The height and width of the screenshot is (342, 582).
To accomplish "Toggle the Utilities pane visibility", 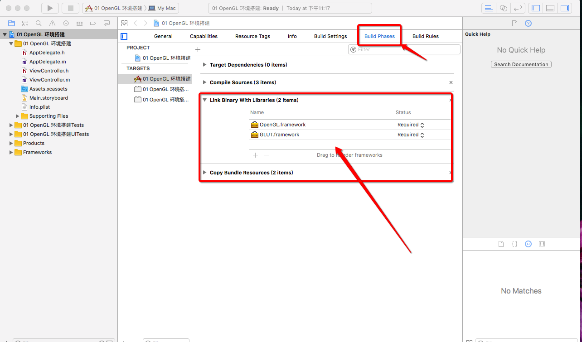I will 564,8.
